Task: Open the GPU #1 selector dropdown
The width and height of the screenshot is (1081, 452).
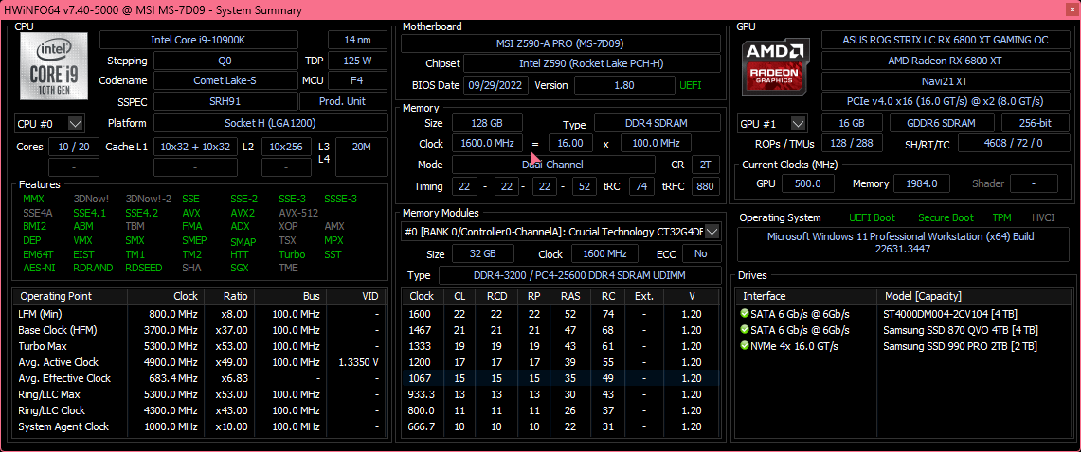Action: pos(798,124)
